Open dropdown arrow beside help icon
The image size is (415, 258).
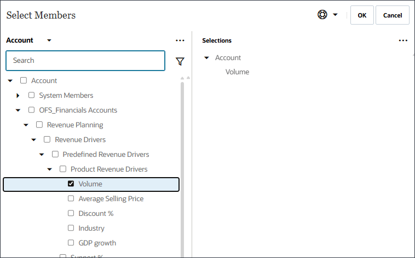335,15
